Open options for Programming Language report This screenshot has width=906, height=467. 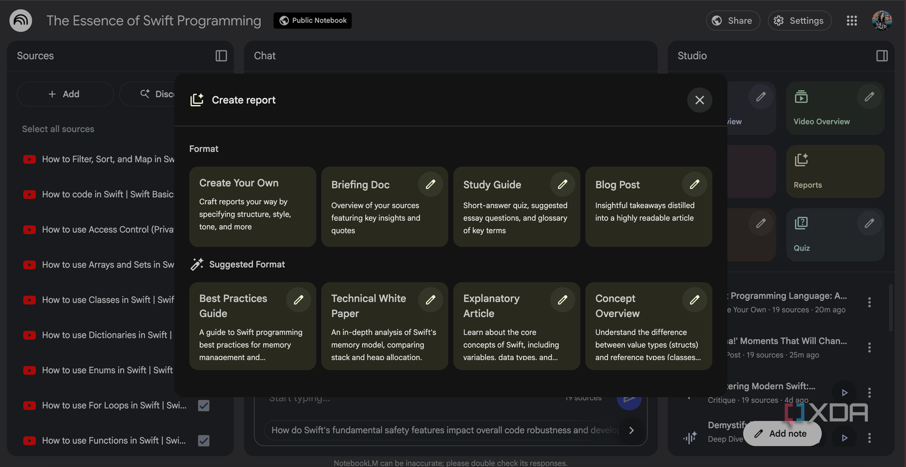point(869,302)
